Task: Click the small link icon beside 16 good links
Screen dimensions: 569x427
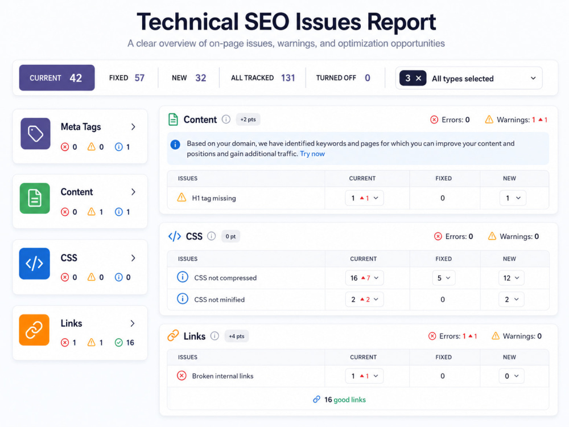Action: point(316,400)
